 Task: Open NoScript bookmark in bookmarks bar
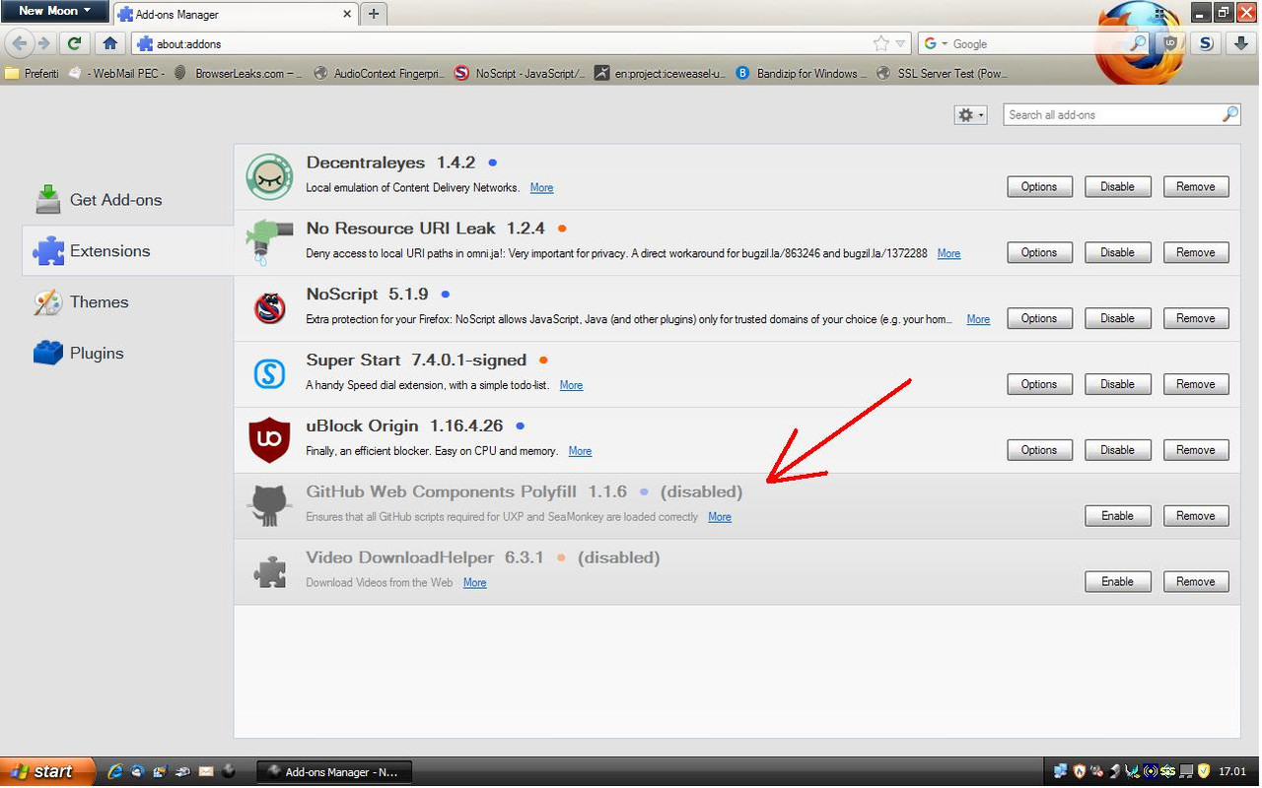(x=520, y=73)
